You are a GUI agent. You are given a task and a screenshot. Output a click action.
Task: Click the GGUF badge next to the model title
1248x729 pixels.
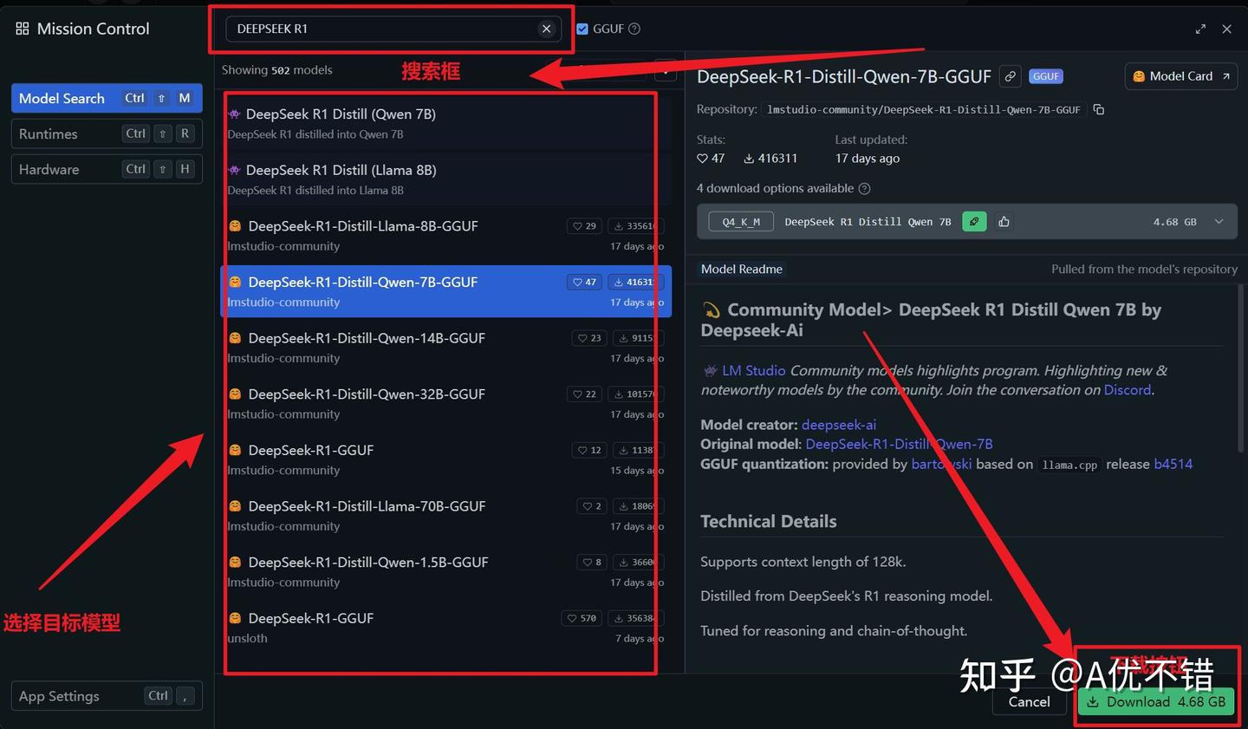(x=1045, y=76)
